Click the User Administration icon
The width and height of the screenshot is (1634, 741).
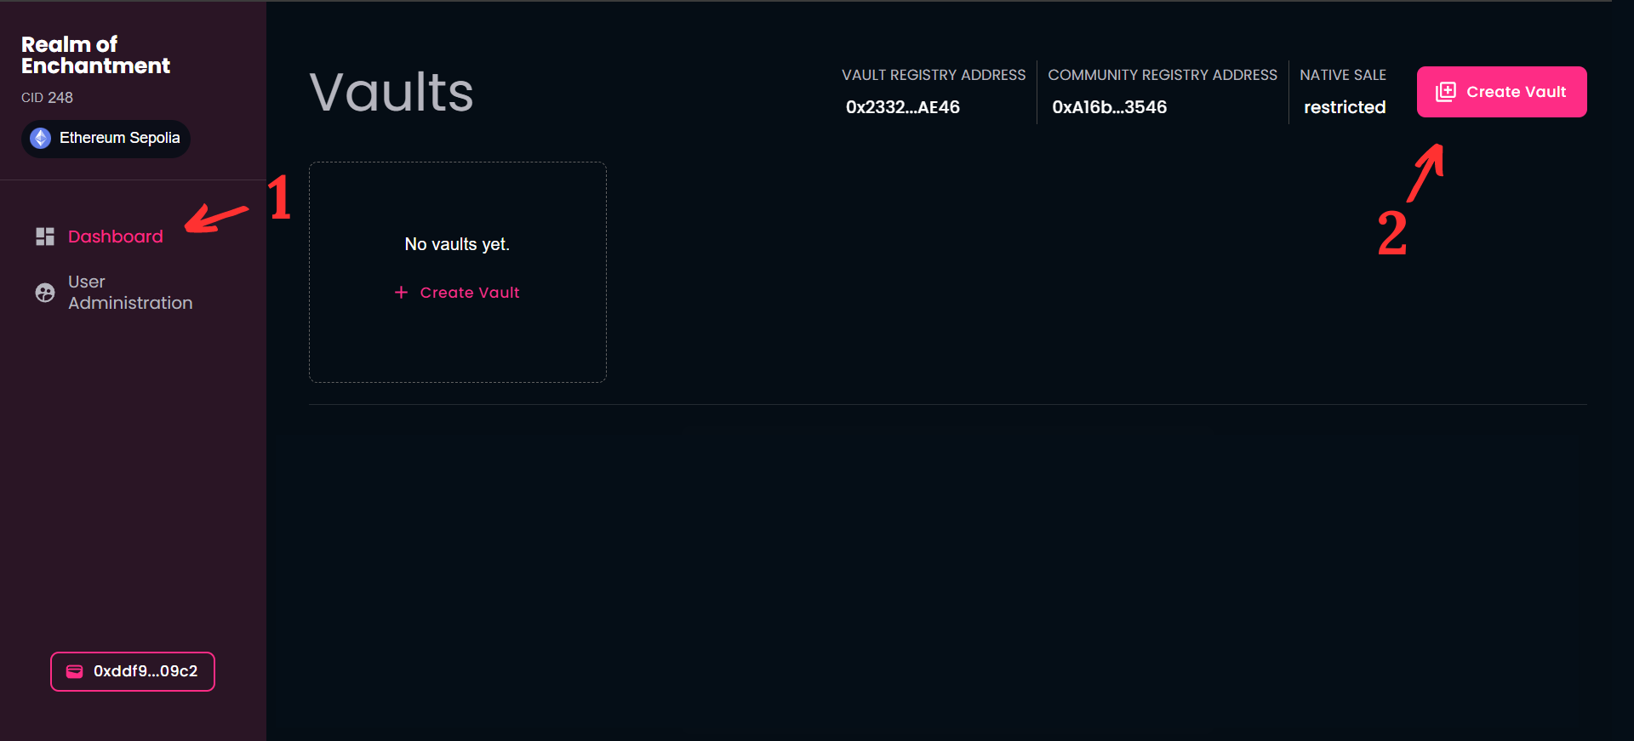tap(45, 293)
